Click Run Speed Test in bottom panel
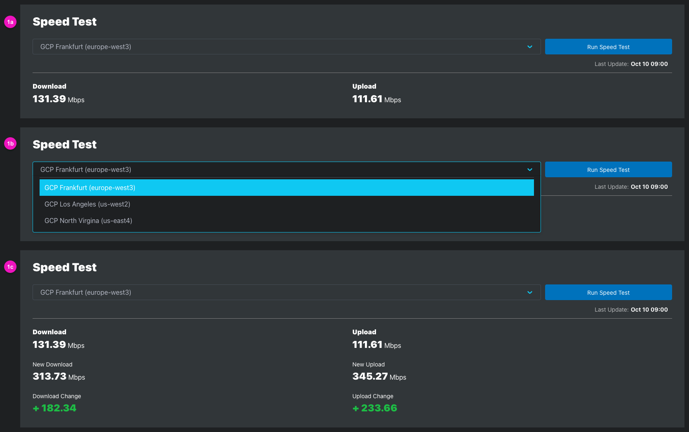Image resolution: width=689 pixels, height=432 pixels. click(608, 292)
